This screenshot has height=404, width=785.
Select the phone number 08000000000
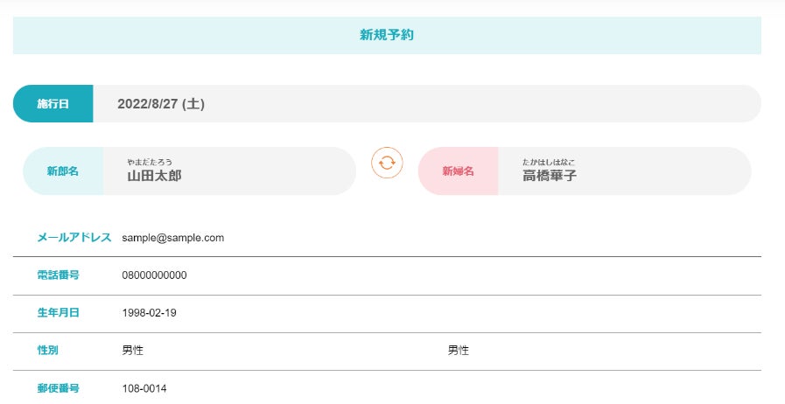point(155,275)
